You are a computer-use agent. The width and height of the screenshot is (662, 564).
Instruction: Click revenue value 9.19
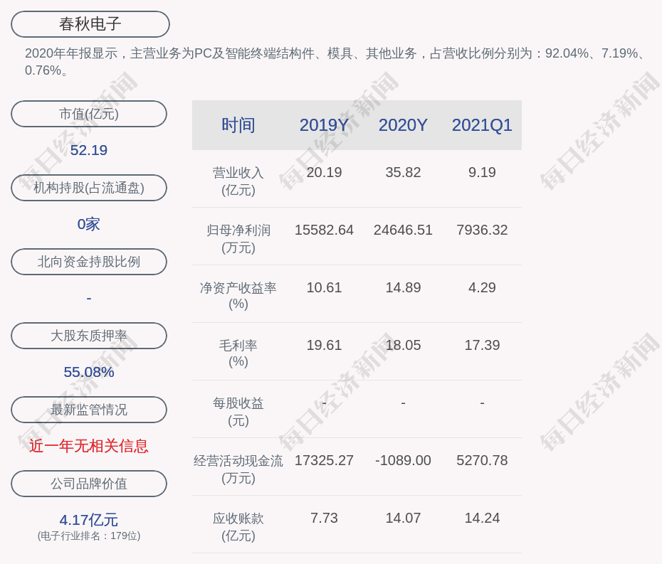tap(482, 173)
